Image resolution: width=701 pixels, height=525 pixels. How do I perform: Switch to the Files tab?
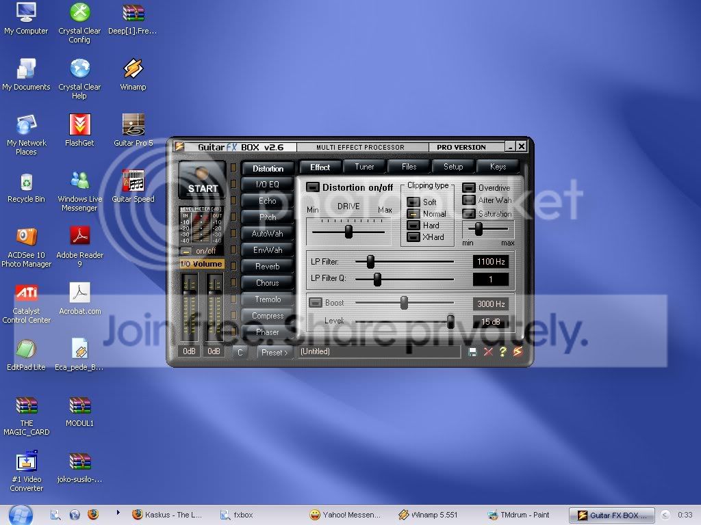409,167
